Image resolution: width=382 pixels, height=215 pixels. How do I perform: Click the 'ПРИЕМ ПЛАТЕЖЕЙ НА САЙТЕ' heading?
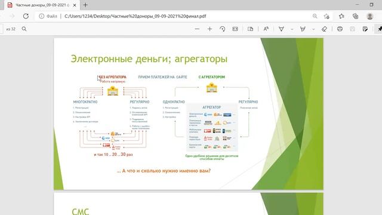(162, 77)
